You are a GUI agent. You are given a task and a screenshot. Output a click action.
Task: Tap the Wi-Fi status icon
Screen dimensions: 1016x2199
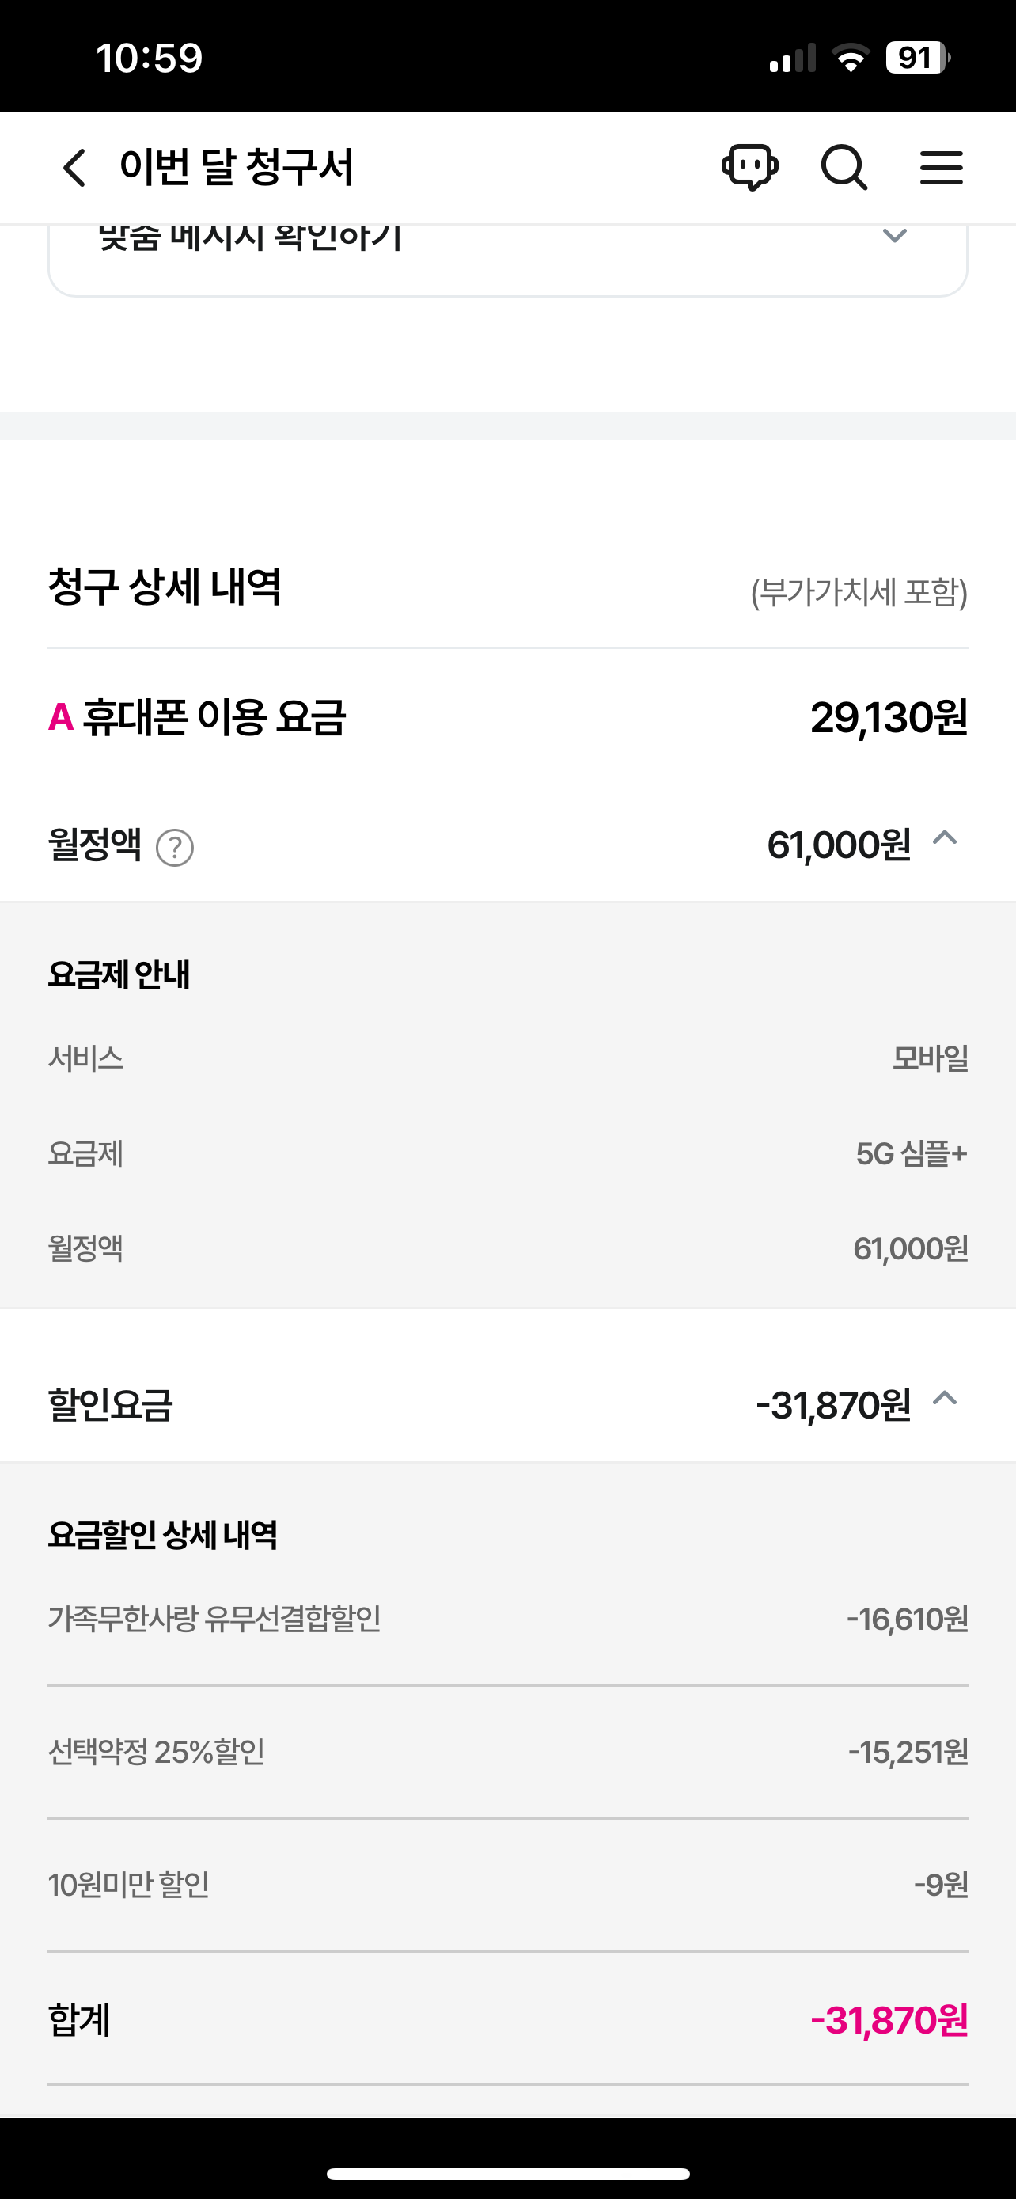tap(850, 58)
